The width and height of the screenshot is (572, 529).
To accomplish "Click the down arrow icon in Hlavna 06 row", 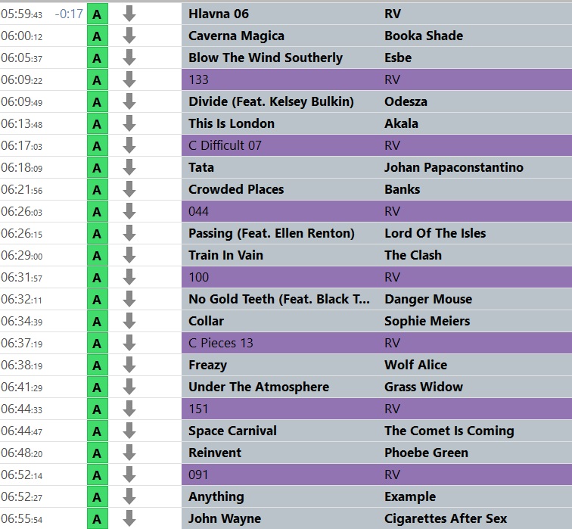I will [x=129, y=14].
